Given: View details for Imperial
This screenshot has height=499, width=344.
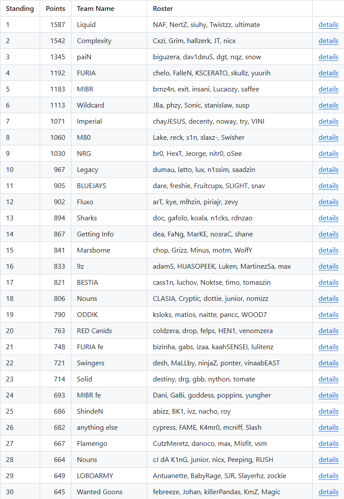Looking at the screenshot, I should pos(328,121).
